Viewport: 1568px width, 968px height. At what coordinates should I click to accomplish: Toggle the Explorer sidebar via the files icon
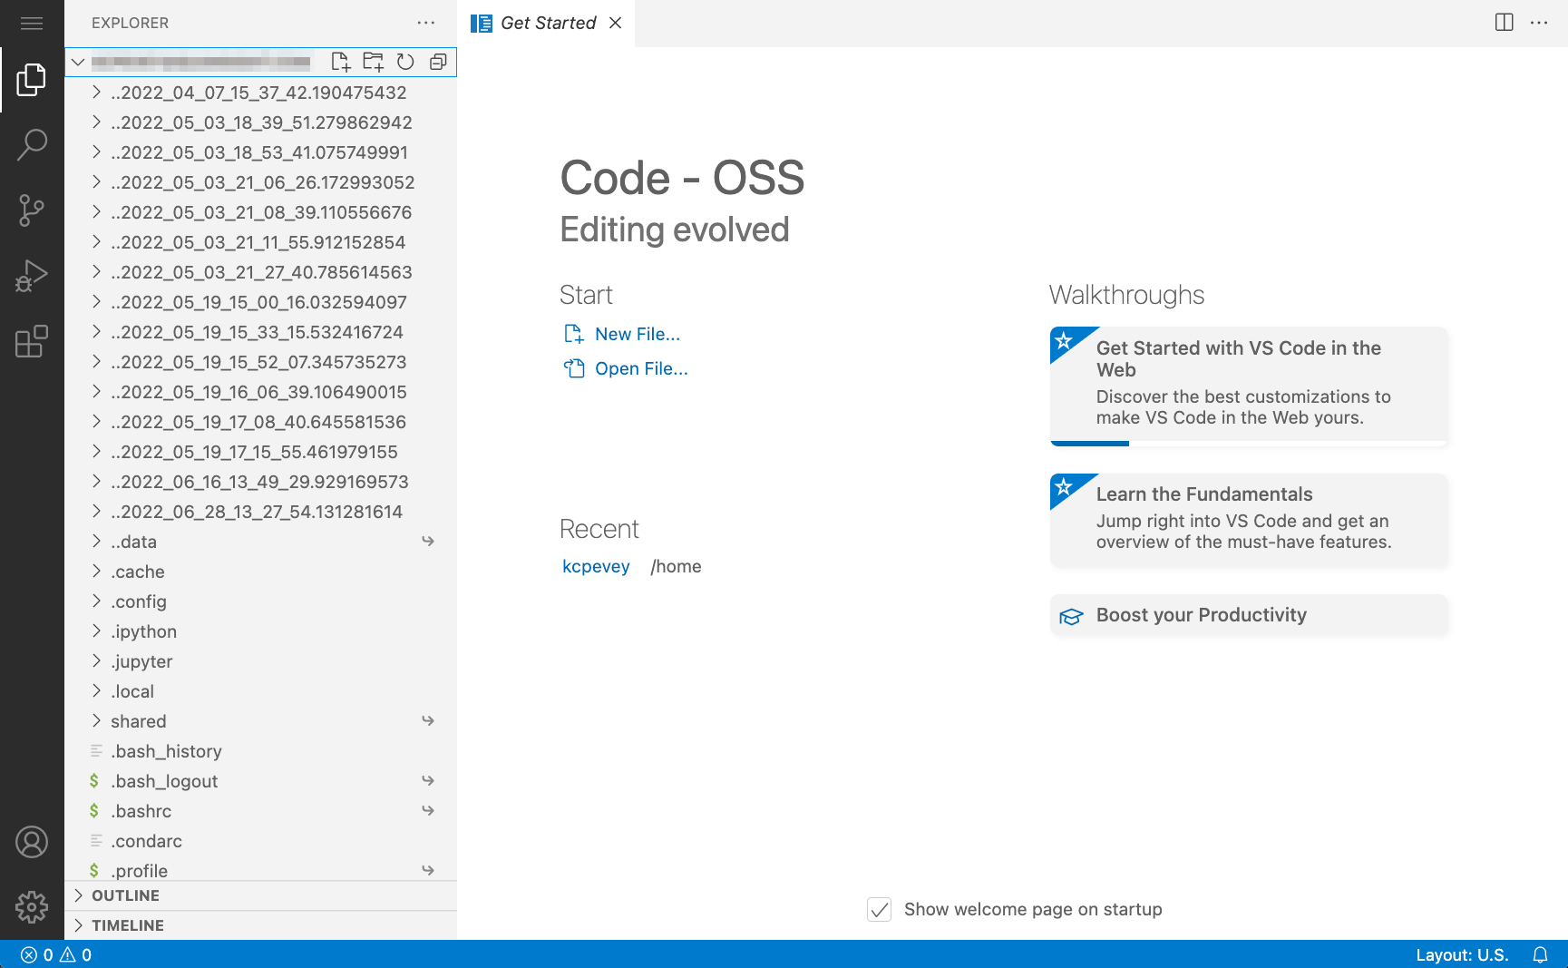pos(32,80)
